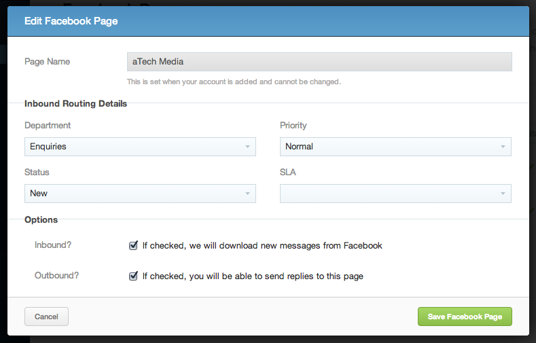This screenshot has height=343, width=536.
Task: Click the Priority field label
Action: [293, 126]
